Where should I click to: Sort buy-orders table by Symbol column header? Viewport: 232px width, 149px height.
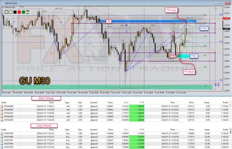(94, 130)
